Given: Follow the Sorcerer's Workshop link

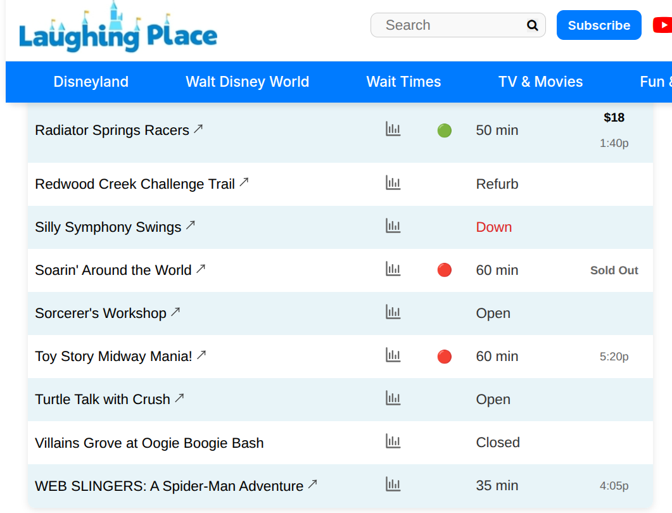Looking at the screenshot, I should [x=101, y=313].
